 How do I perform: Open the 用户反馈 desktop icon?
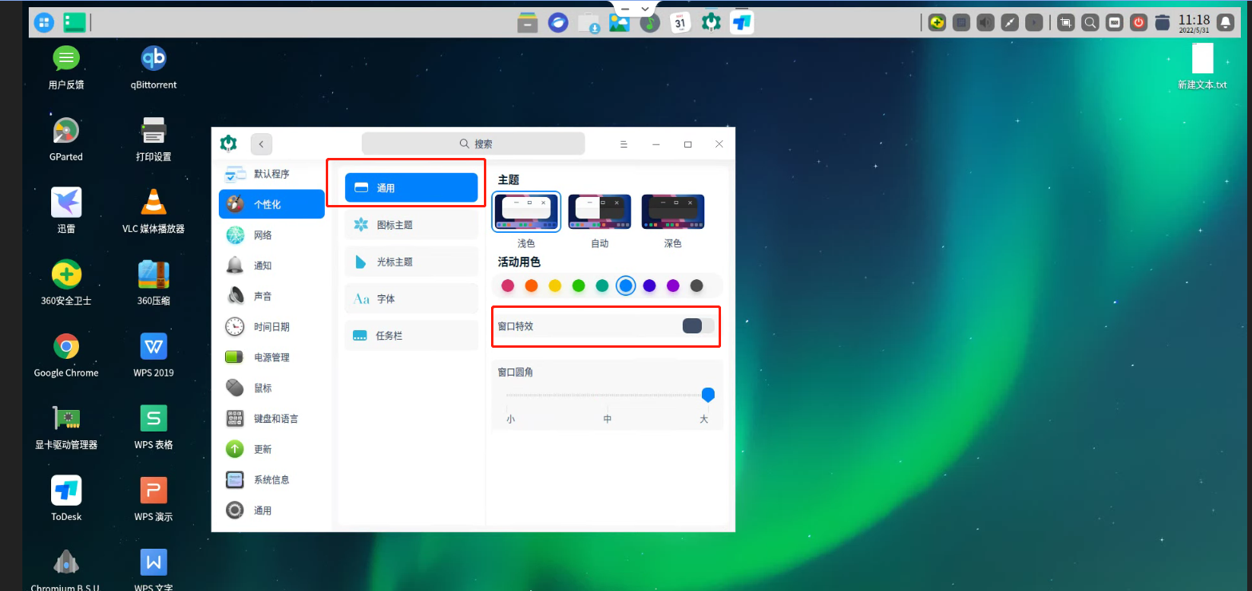click(66, 67)
